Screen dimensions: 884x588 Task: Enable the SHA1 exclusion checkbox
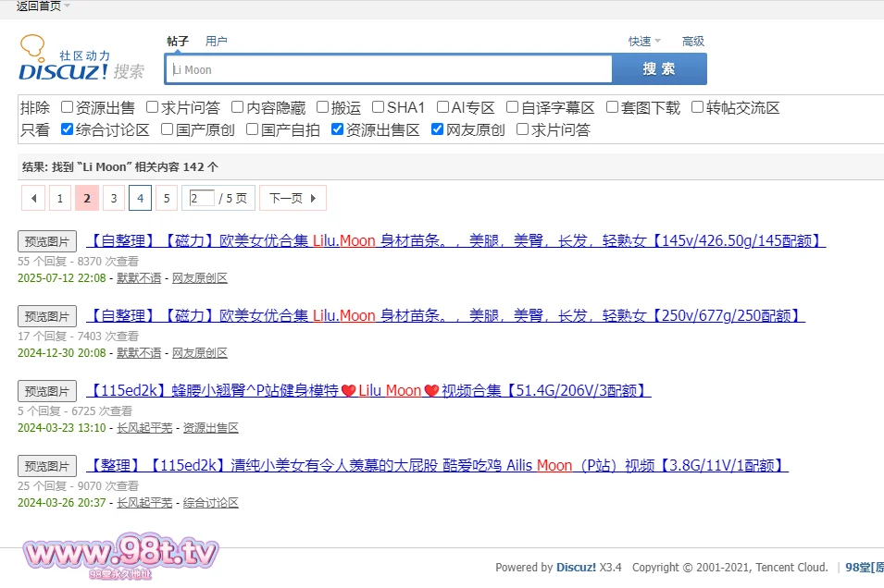point(378,107)
